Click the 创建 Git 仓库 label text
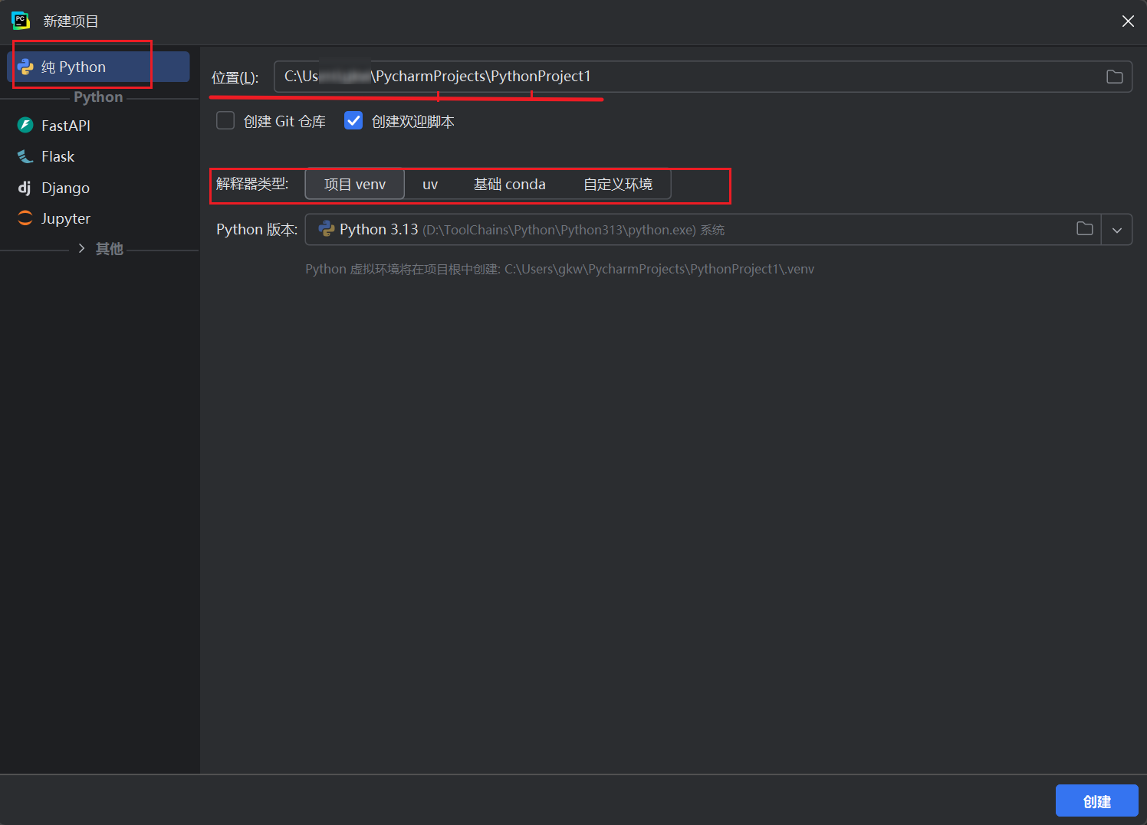This screenshot has width=1147, height=825. pos(284,121)
